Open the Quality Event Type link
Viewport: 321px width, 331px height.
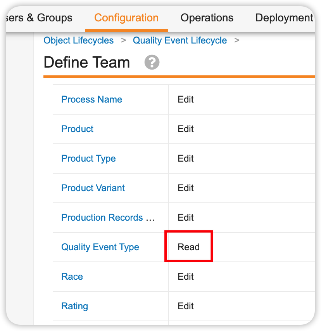coord(100,247)
